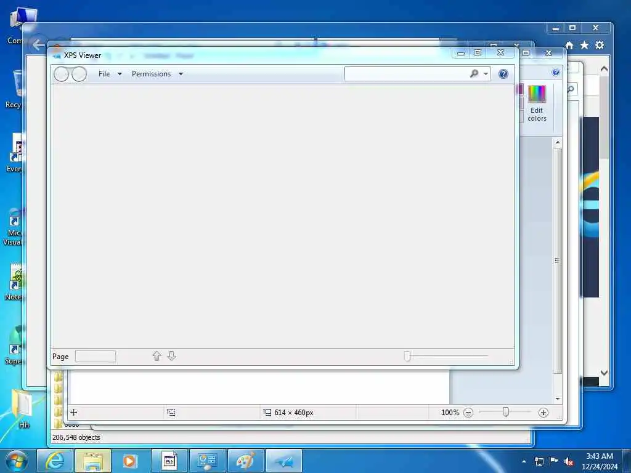The width and height of the screenshot is (631, 473).
Task: Minimize the XPS Viewer window
Action: coord(461,53)
